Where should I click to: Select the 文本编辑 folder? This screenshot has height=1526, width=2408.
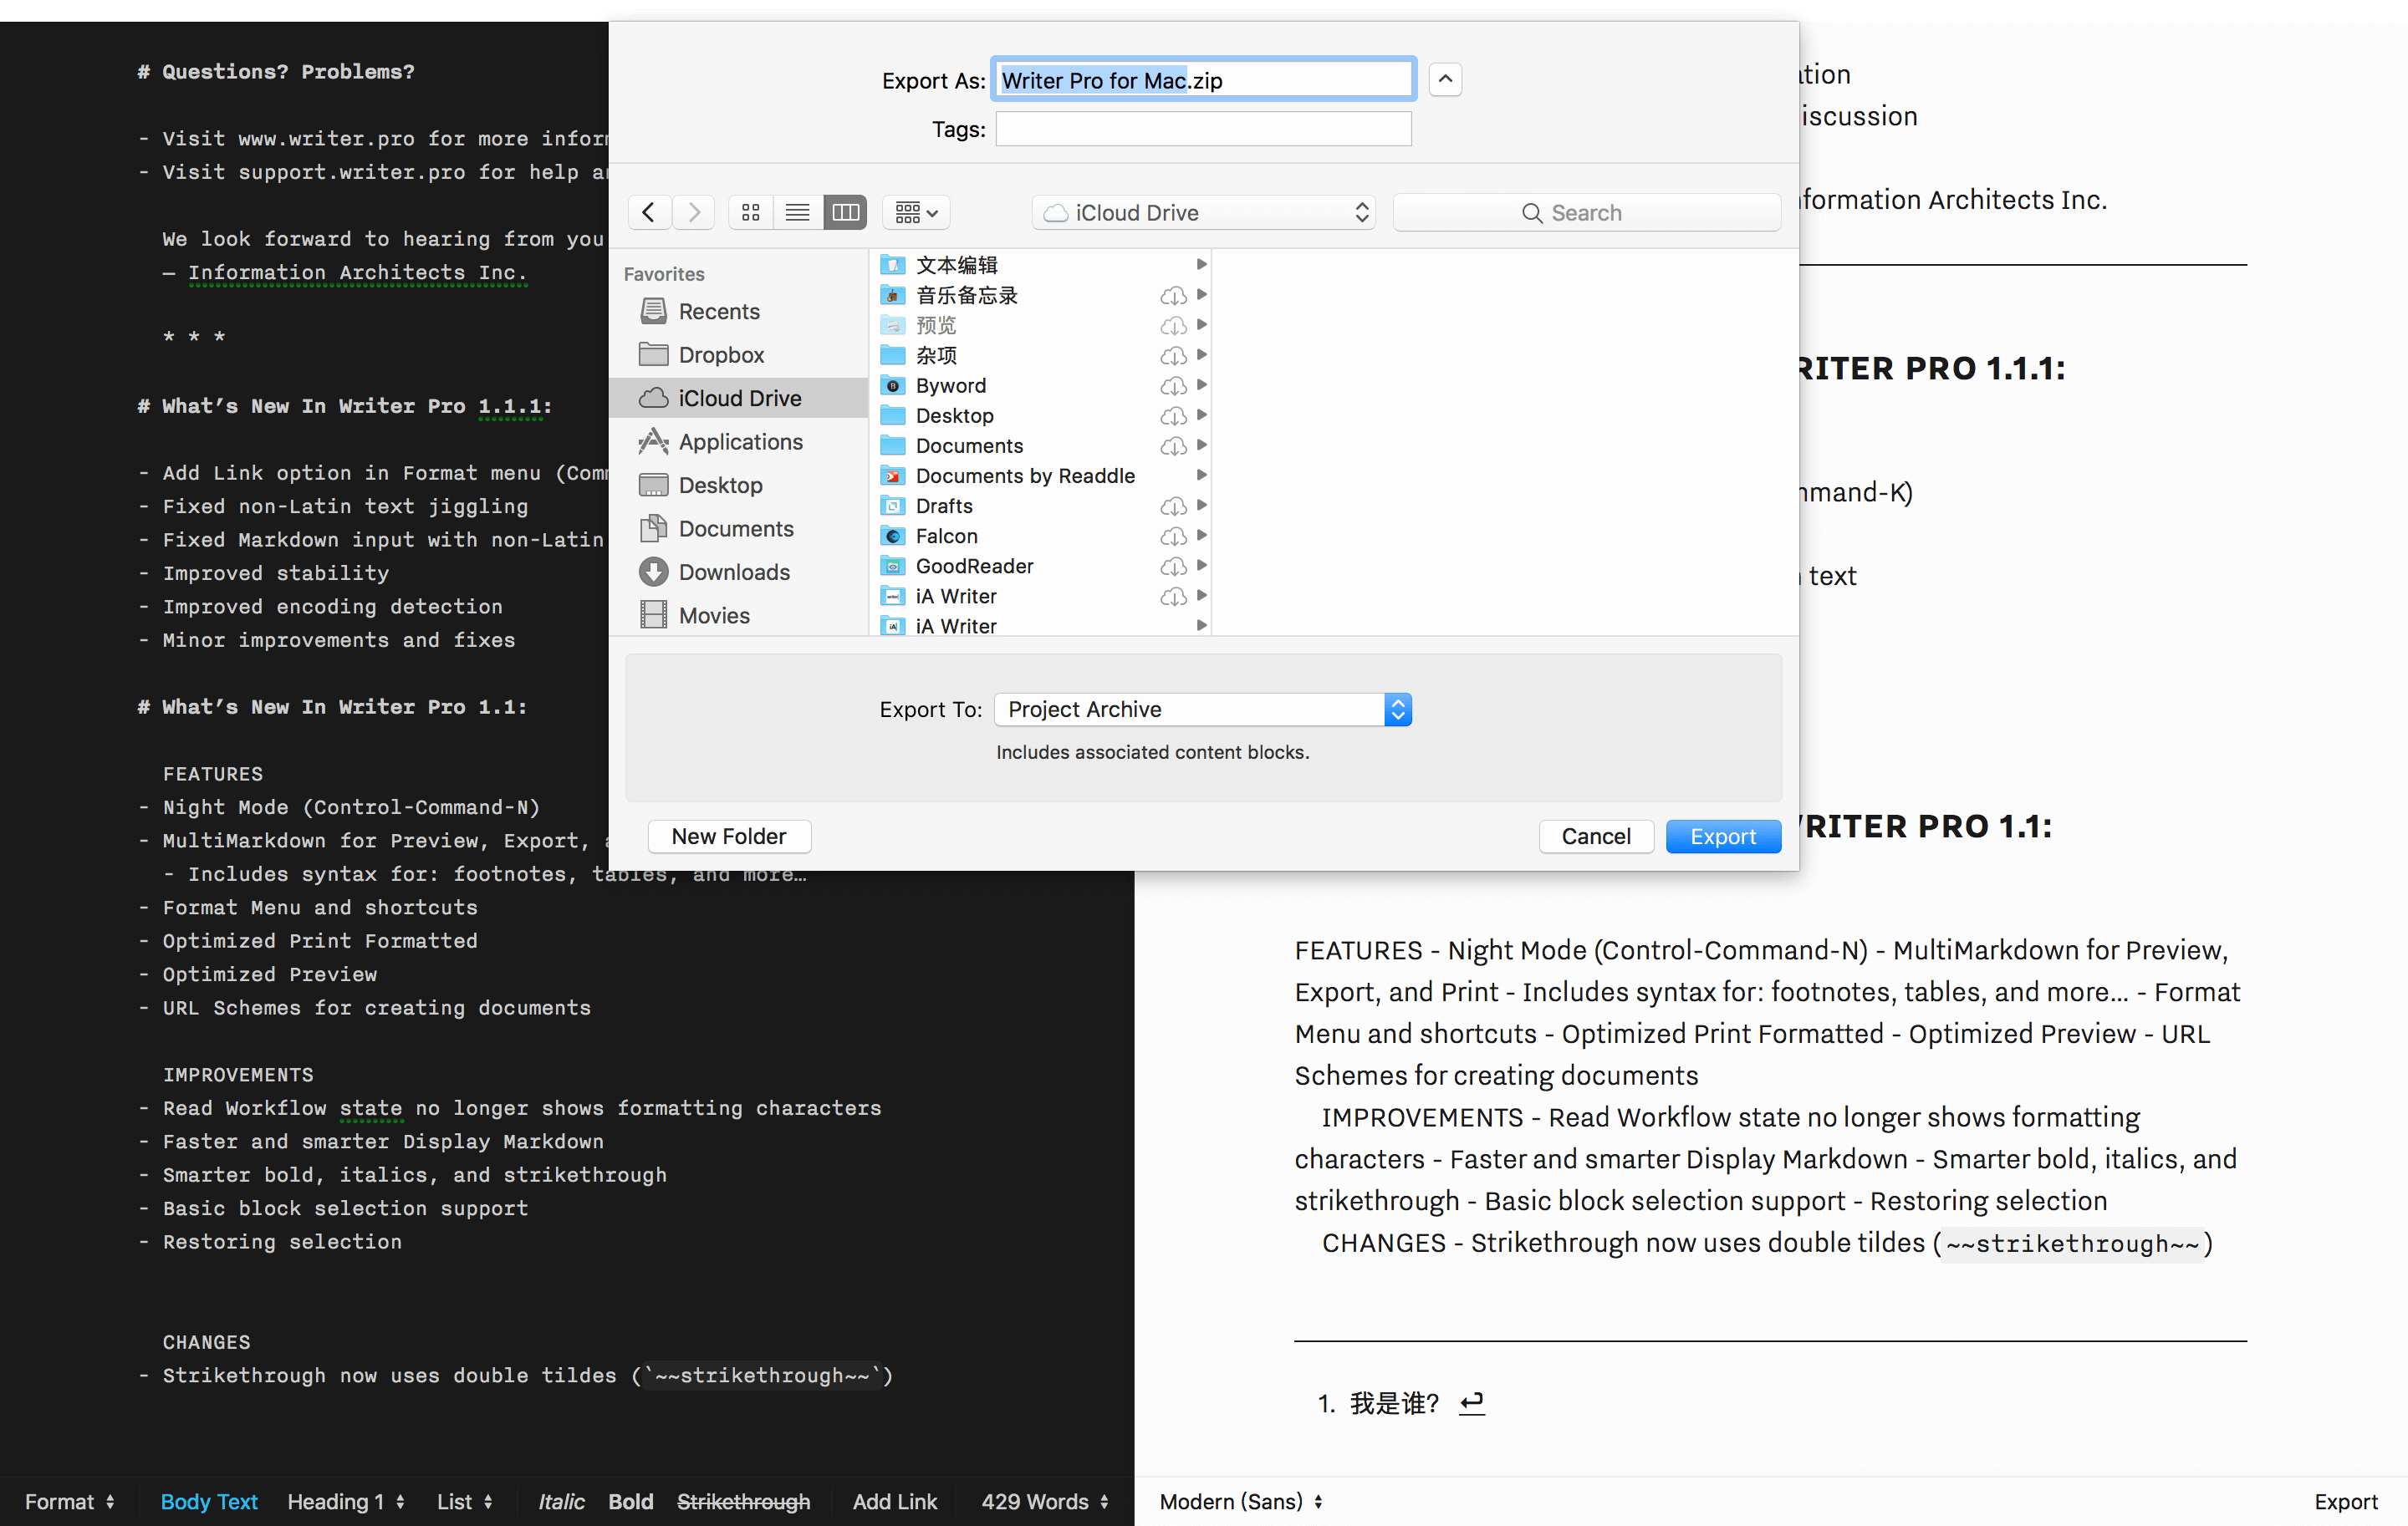[x=1042, y=265]
